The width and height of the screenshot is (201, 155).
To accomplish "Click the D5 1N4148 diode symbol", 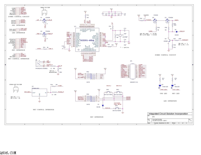I will click(x=177, y=32).
